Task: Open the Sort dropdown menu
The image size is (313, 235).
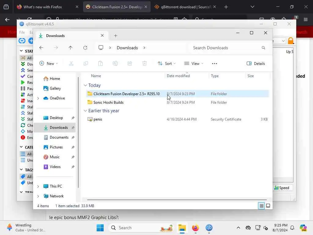Action: point(167,64)
